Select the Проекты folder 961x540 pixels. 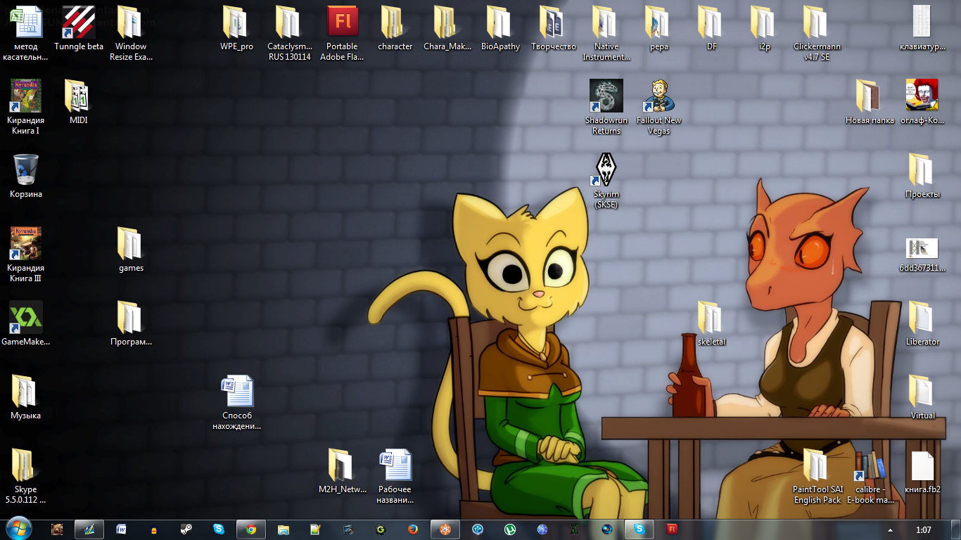point(922,176)
